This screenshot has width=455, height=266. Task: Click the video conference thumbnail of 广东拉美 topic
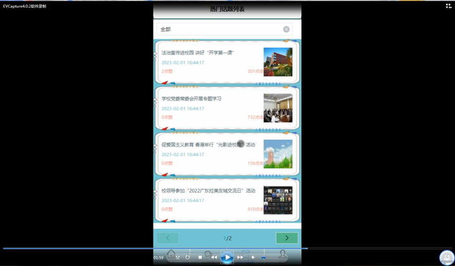[277, 200]
